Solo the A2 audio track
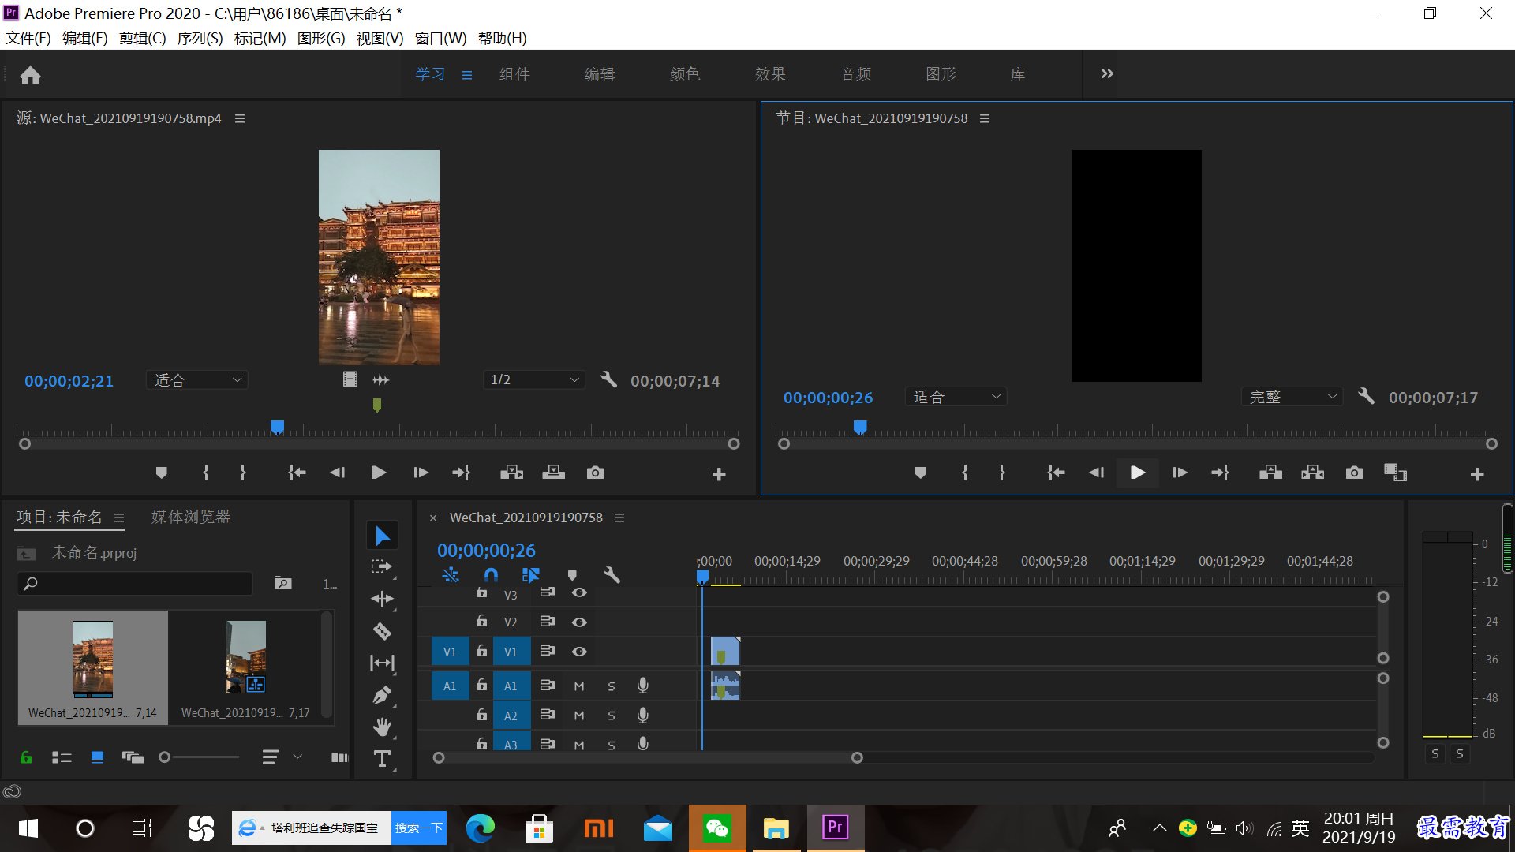This screenshot has width=1515, height=852. 612,716
